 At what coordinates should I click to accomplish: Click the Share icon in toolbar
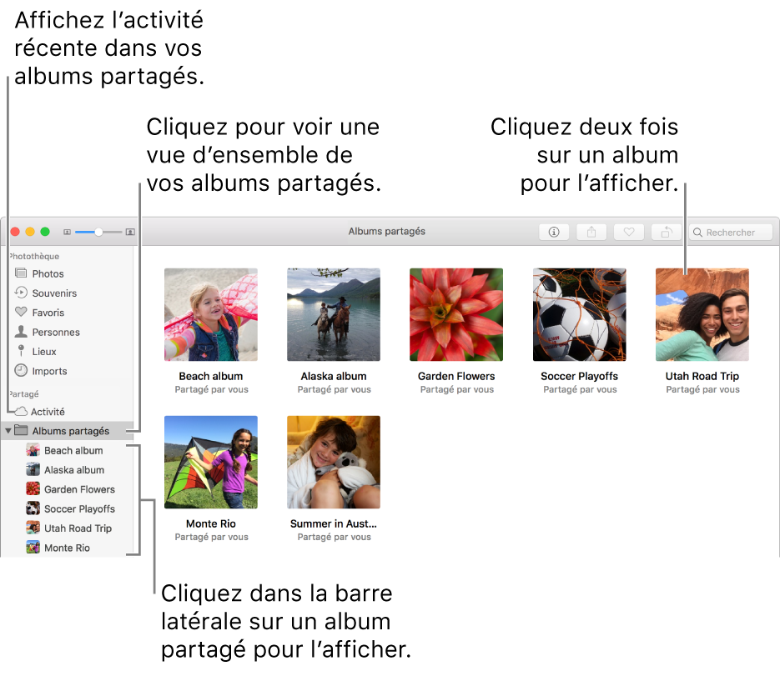tap(591, 233)
